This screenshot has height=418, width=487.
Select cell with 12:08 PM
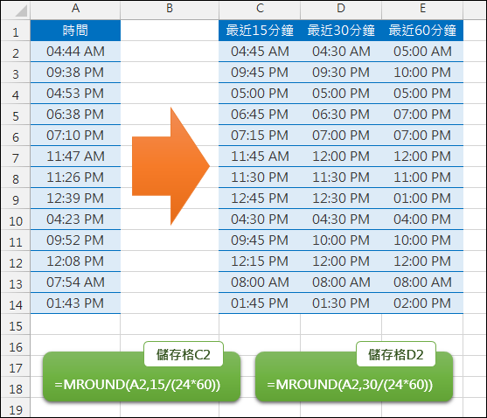(x=75, y=261)
